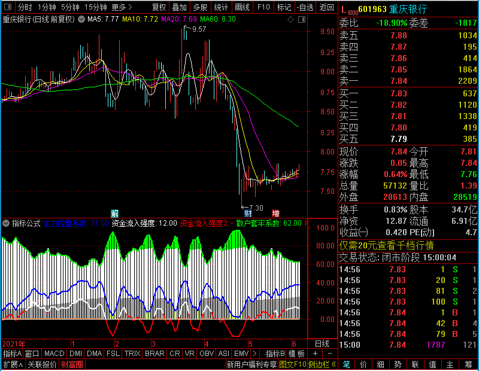The width and height of the screenshot is (479, 371).
Task: Click the 标记 mark button
Action: tap(284, 7)
